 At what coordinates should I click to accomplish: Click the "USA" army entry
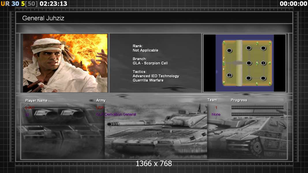[x=100, y=108]
